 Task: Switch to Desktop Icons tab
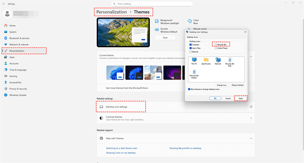tap(192, 37)
